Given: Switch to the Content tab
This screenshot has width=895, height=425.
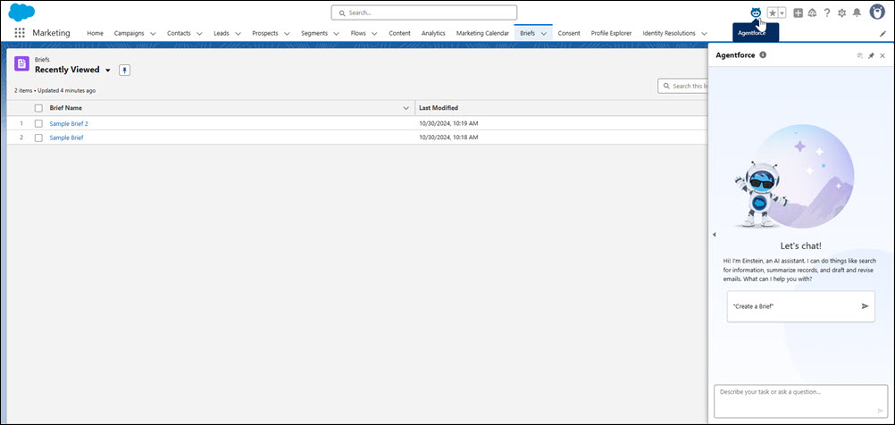Looking at the screenshot, I should [399, 33].
